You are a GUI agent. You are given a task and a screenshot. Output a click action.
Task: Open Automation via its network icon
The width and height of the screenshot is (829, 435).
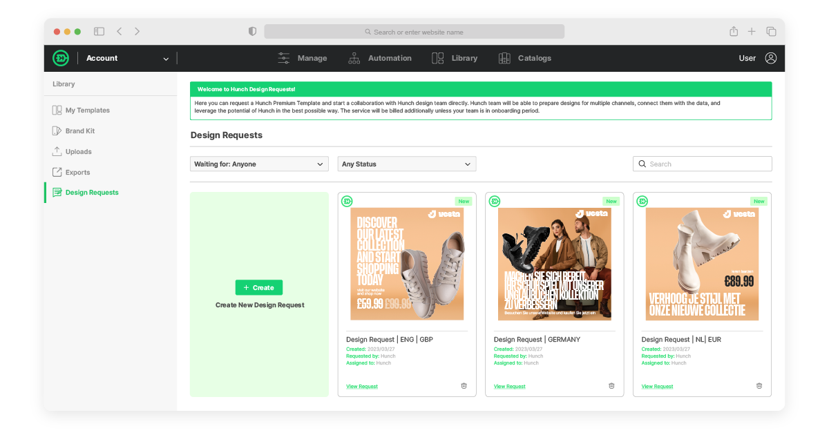click(x=353, y=58)
